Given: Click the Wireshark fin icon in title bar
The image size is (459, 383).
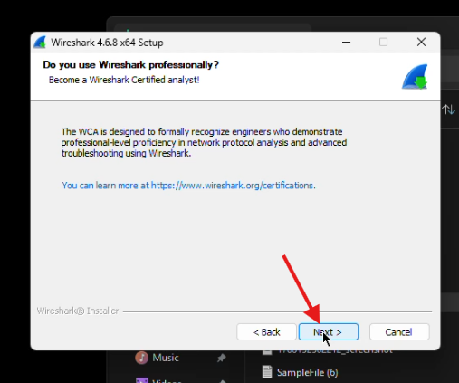Looking at the screenshot, I should 40,43.
